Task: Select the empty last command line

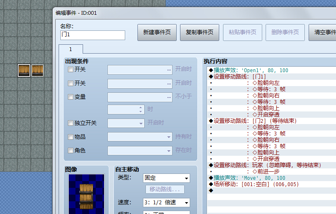Action: tap(272, 191)
